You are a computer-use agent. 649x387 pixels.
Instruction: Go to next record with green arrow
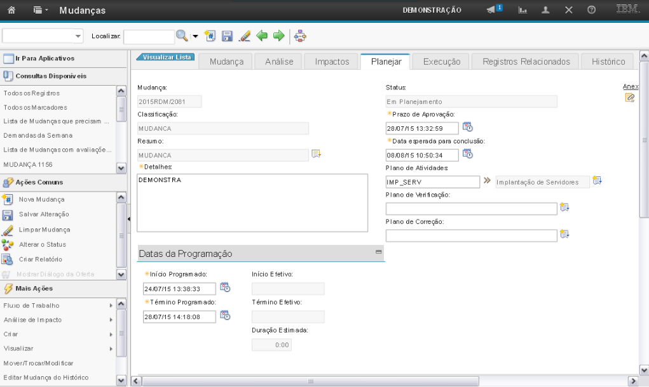click(x=278, y=36)
